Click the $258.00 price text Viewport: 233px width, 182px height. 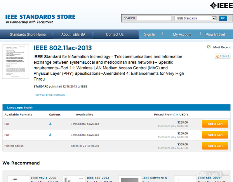click(183, 122)
